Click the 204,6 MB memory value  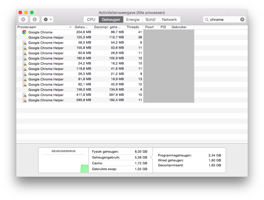coord(84,32)
